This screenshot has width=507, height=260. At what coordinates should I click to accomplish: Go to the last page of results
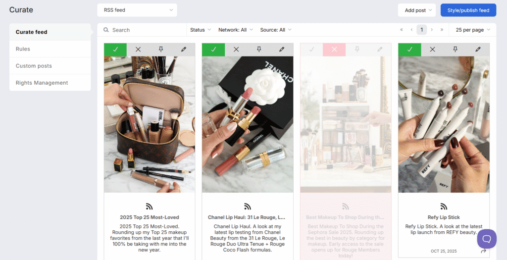tap(442, 30)
